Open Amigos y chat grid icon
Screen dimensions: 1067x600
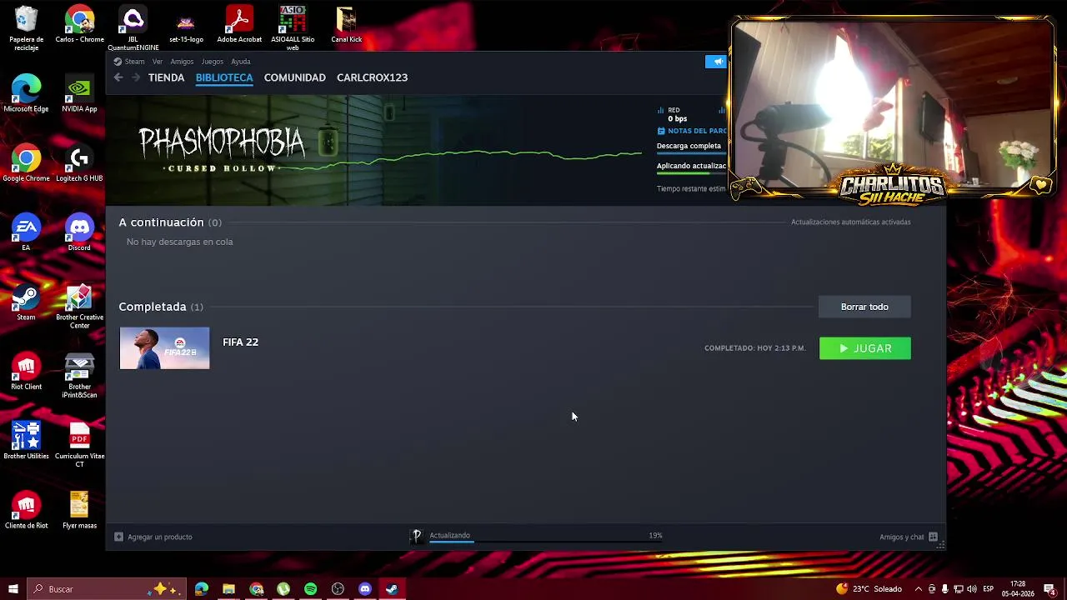coord(933,537)
